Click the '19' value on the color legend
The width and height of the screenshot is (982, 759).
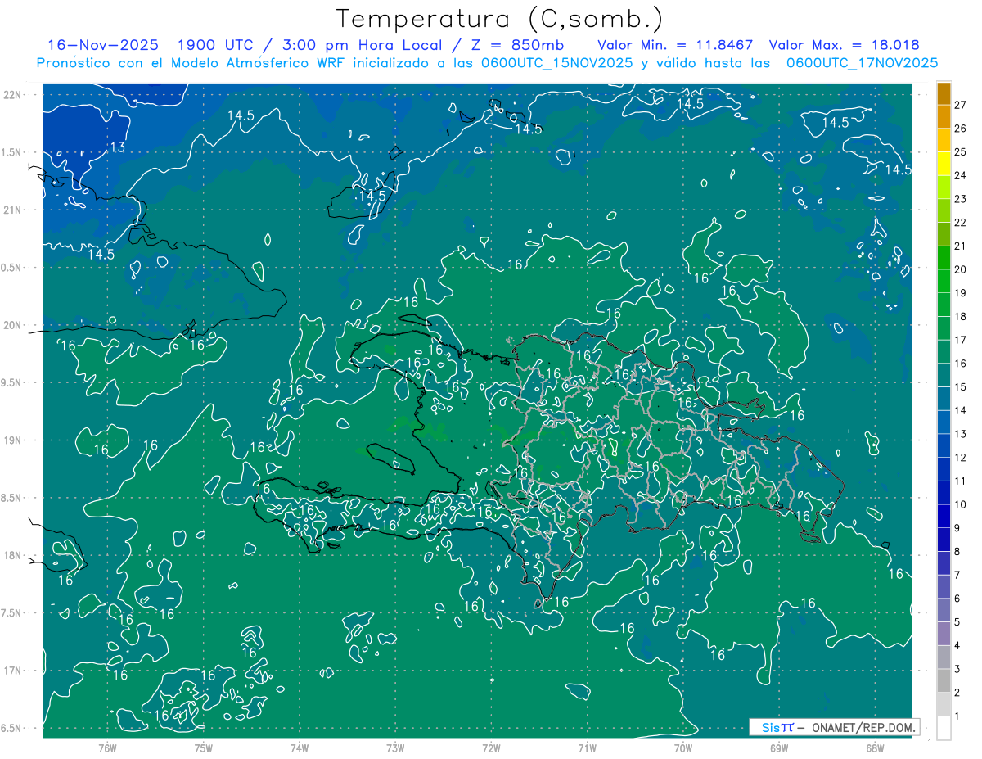coord(960,293)
